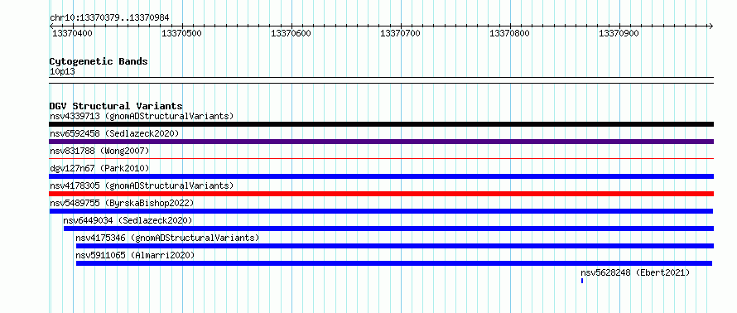
Task: Open the nsv5628248 Ebert2021 label
Action: [x=635, y=272]
